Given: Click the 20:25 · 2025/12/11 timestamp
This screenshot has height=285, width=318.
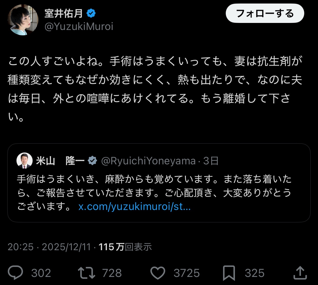Looking at the screenshot, I should [49, 247].
